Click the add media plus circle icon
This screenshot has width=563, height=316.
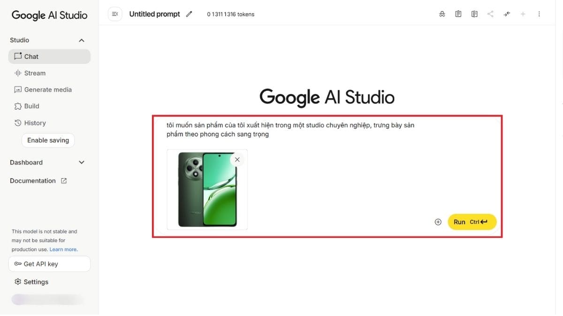click(438, 222)
